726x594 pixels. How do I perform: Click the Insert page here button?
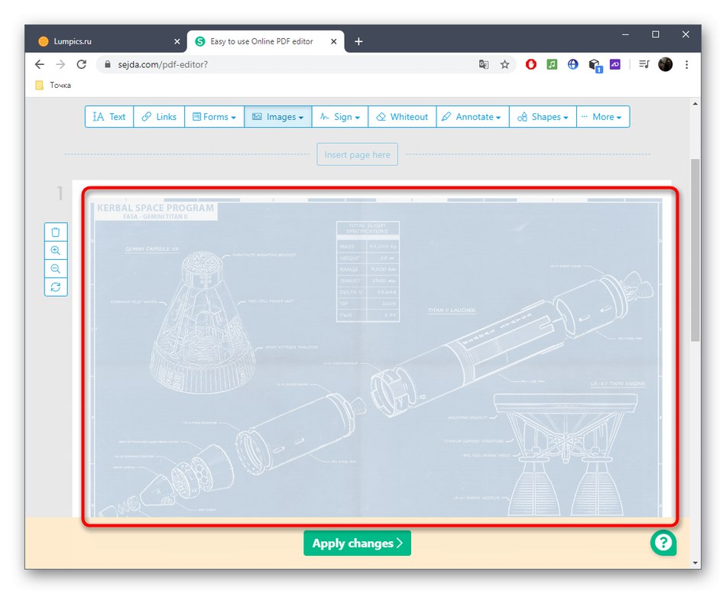[357, 154]
